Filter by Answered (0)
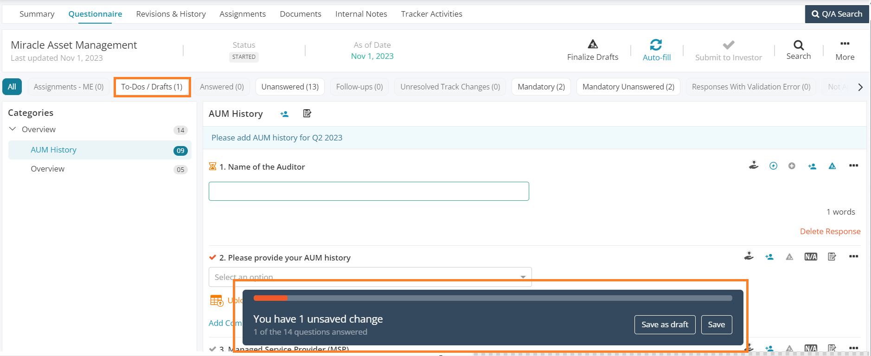The height and width of the screenshot is (356, 871). click(222, 87)
